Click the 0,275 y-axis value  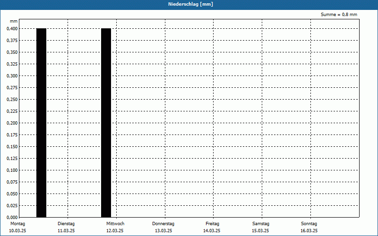click(12, 88)
